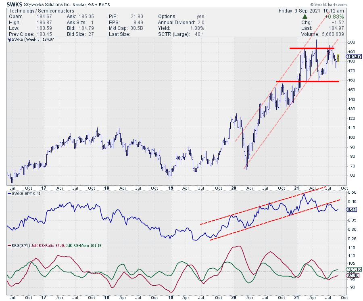Viewport: 363px width, 301px height.
Task: Click the 184.97 last price tag on axis
Action: [353, 56]
